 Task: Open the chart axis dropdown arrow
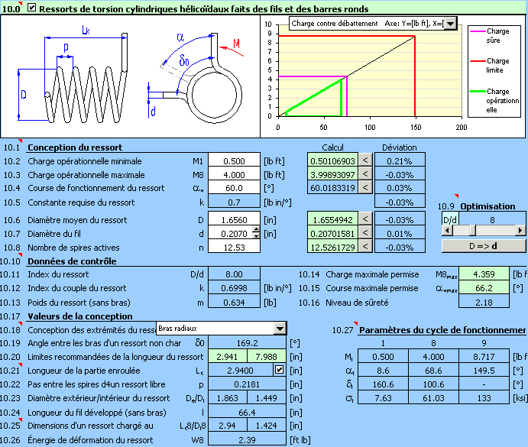point(450,24)
